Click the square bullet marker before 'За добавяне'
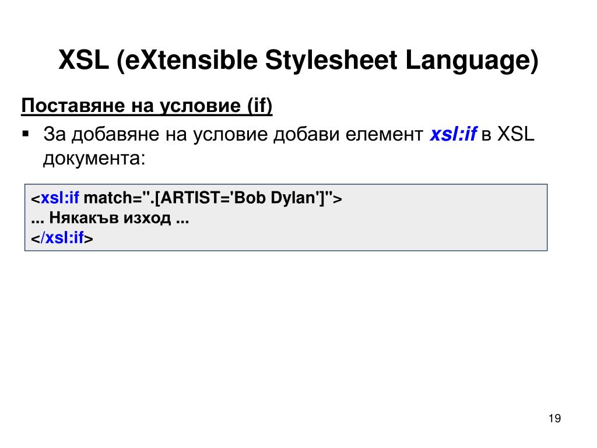The image size is (597, 448). pyautogui.click(x=26, y=134)
